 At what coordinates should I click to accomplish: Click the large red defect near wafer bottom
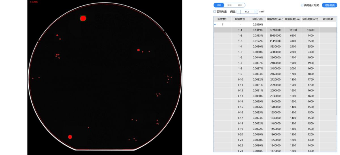(x=70, y=137)
